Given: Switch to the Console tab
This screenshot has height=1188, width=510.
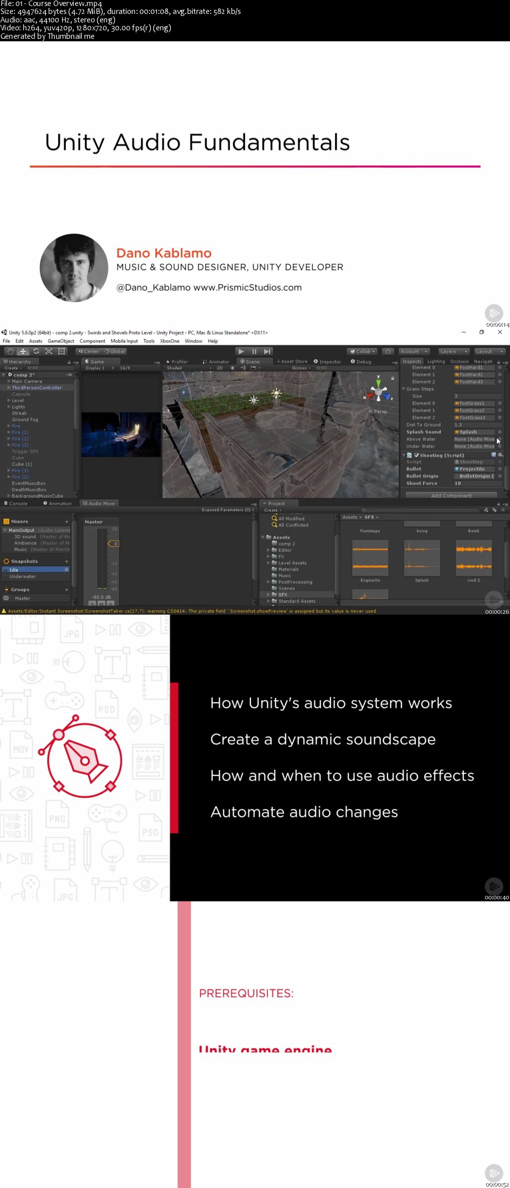Looking at the screenshot, I should point(16,504).
